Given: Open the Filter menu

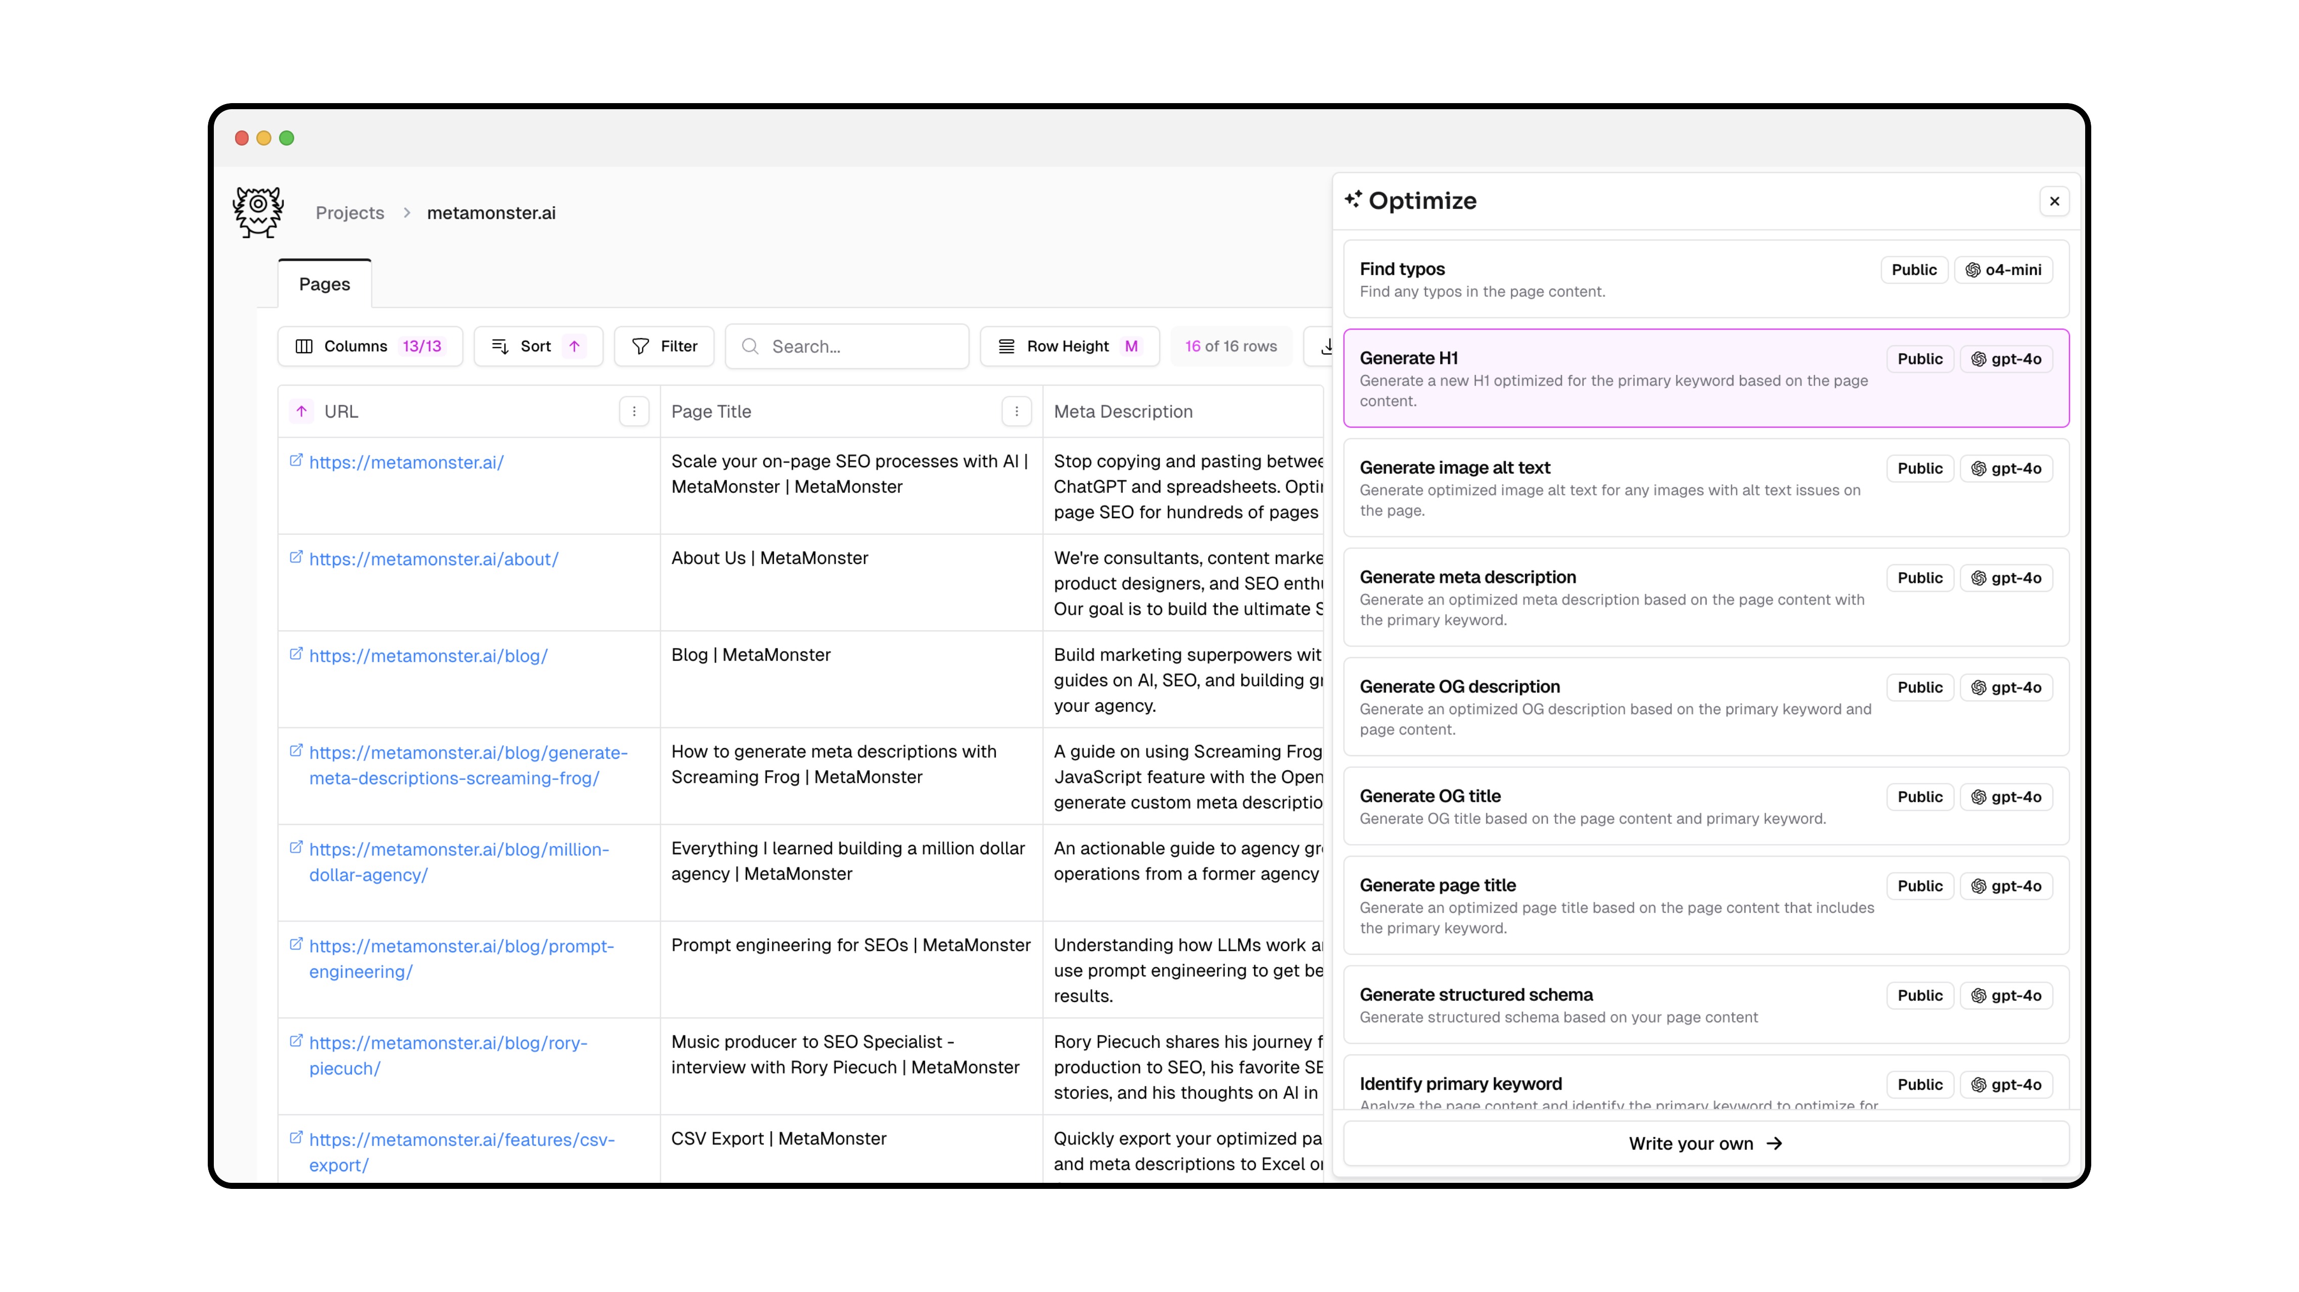Looking at the screenshot, I should 664,346.
